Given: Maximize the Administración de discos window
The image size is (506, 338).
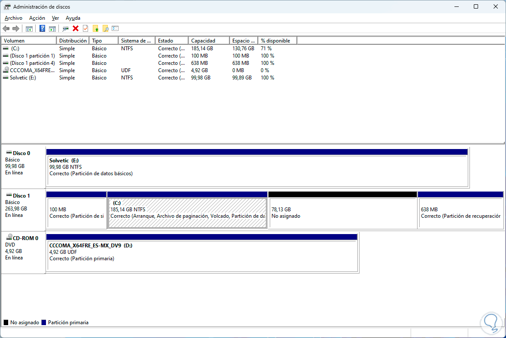Looking at the screenshot, I should [476, 7].
